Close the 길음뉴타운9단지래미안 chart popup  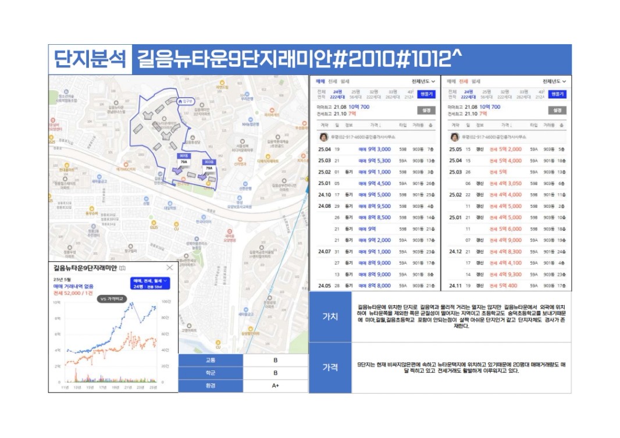170,268
